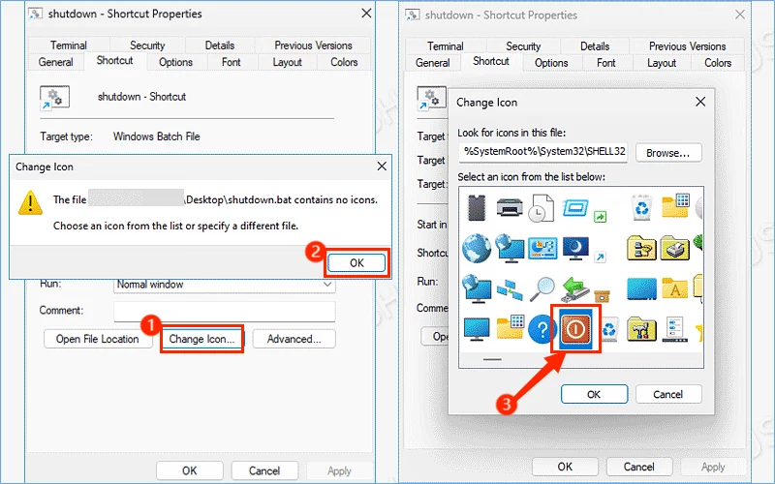Choose the plain blue monitor icon
This screenshot has width=775, height=484.
click(477, 329)
